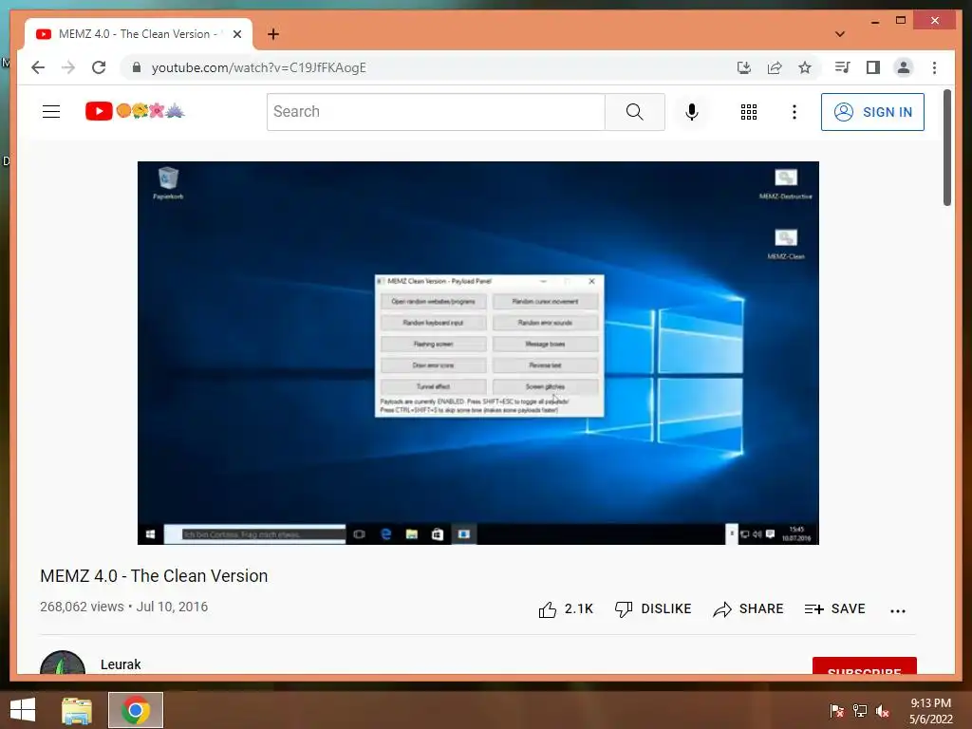Like the video (2.1K)

566,609
